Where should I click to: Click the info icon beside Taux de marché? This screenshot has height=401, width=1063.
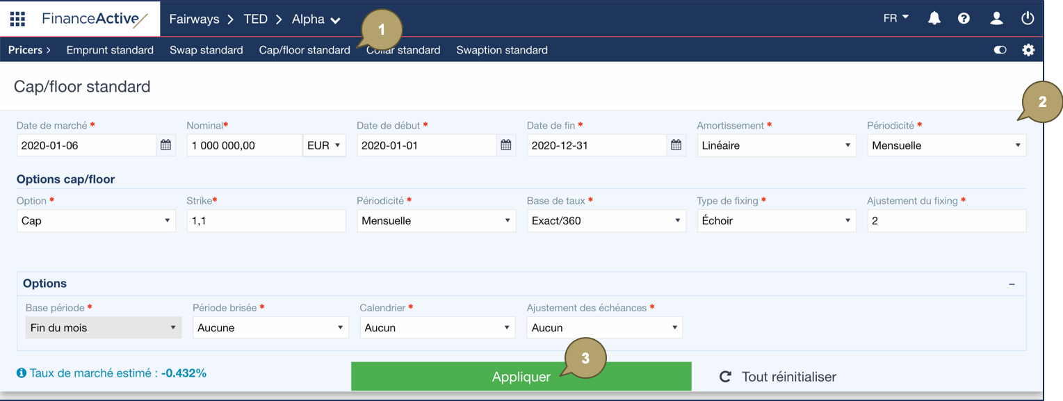pyautogui.click(x=22, y=373)
